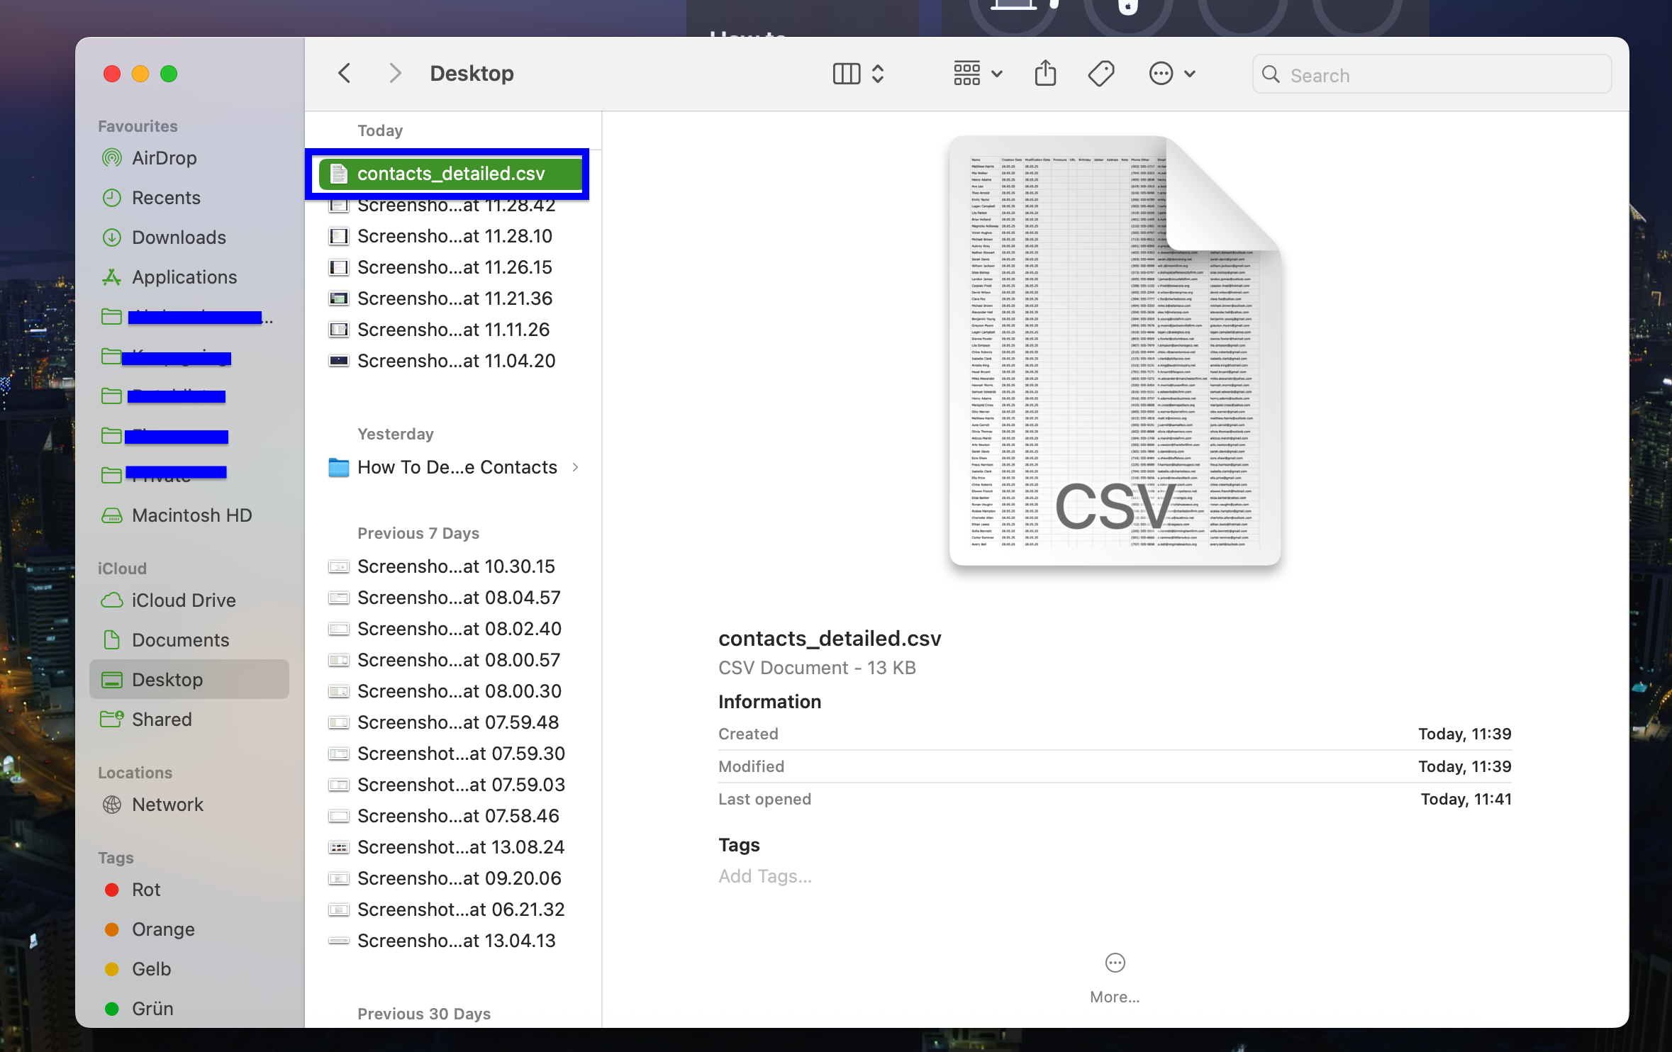Screen dimensions: 1672x1052
Task: Filter by the Orange tag
Action: pos(189,929)
